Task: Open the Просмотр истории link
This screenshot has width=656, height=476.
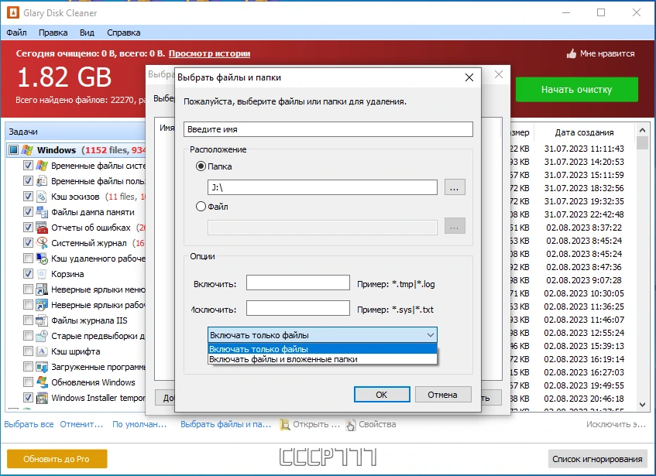Action: [209, 53]
